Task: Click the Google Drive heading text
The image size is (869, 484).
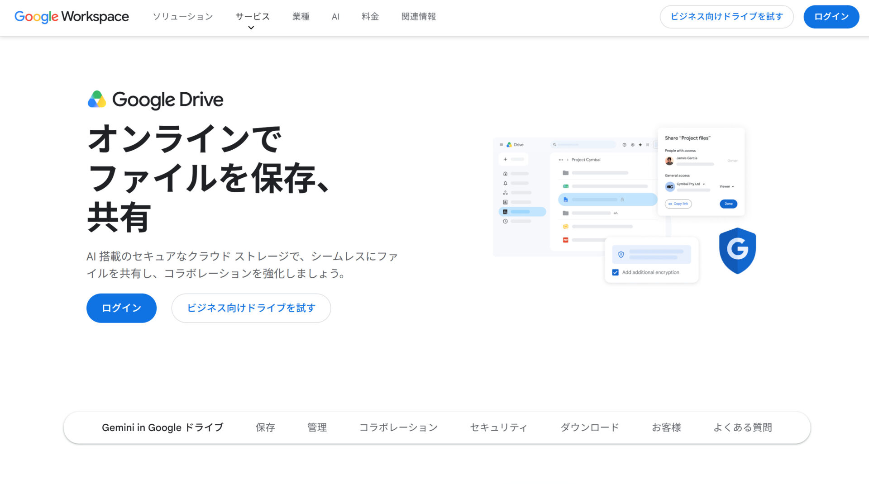Action: (x=167, y=100)
